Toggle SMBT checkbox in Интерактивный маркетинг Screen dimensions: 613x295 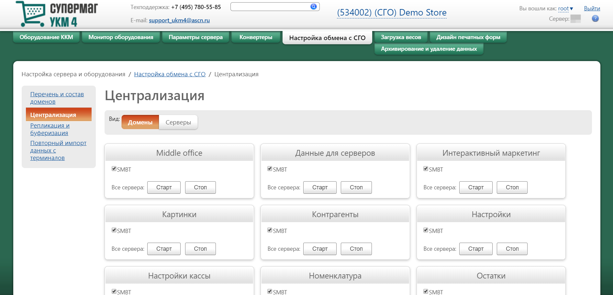426,169
